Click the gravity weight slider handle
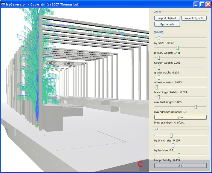Screen dimensions: 212x173 pyautogui.click(x=159, y=68)
